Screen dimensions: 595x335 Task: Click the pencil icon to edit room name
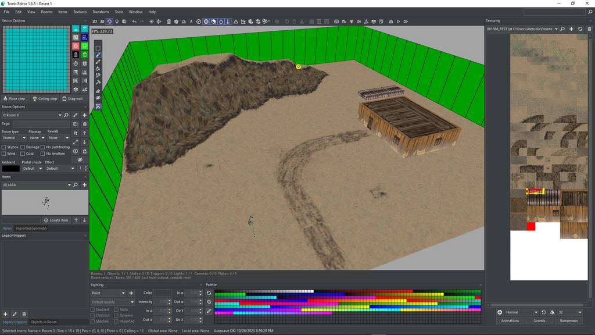(76, 115)
